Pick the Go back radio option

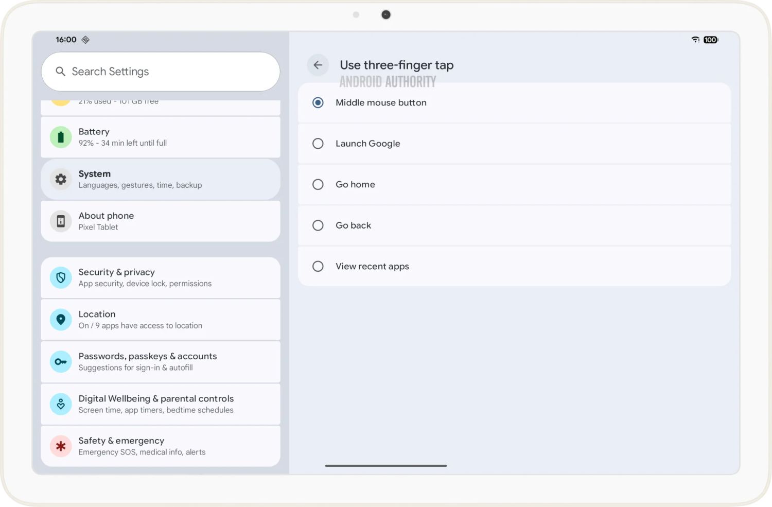coord(318,225)
